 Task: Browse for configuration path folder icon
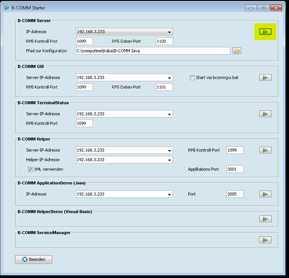(x=237, y=51)
